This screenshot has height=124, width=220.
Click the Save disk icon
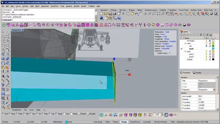[x=110, y=14]
